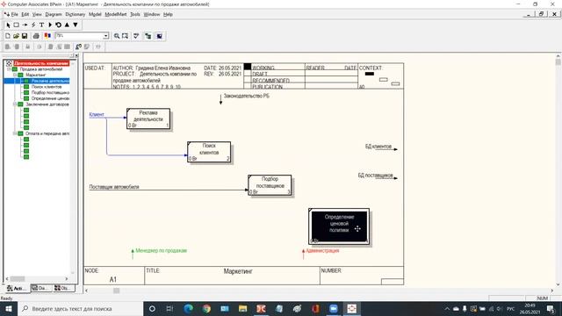Select Определение ценовой in the tree
Viewport: 562px width, 316px height.
50,98
